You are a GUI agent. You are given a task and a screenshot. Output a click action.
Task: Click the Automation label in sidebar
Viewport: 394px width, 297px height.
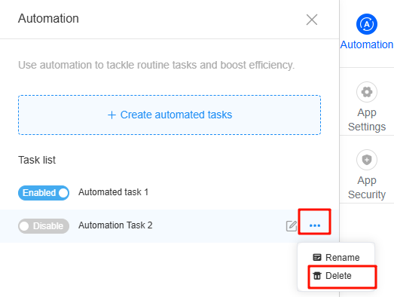367,44
